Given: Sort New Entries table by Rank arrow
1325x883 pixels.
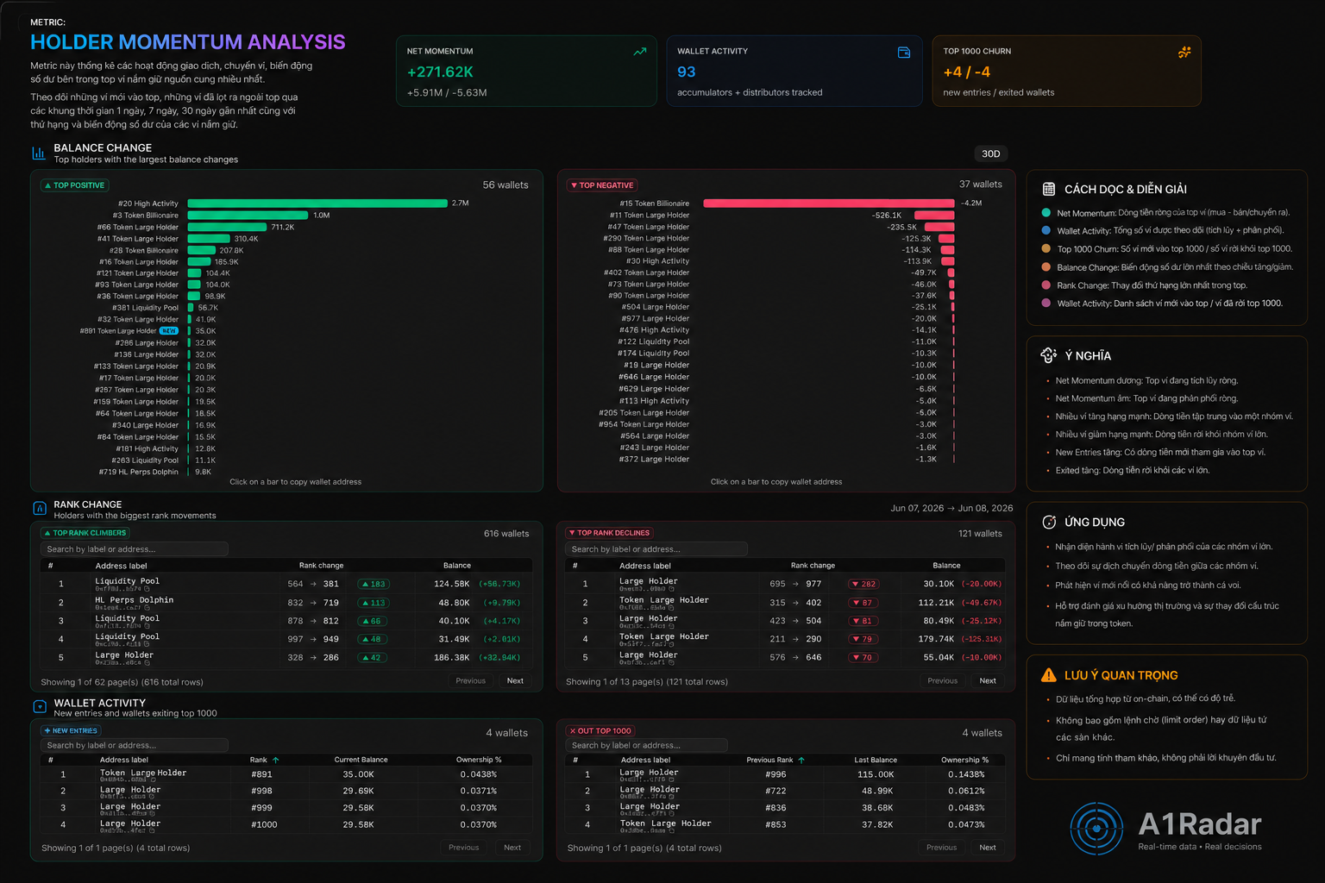Looking at the screenshot, I should 275,760.
